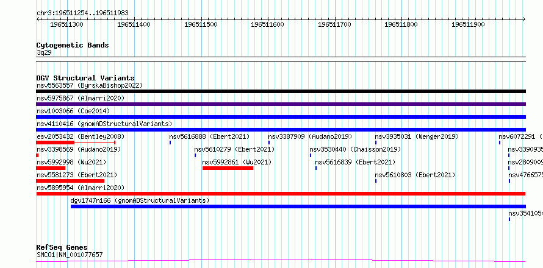Image resolution: width=543 pixels, height=268 pixels.
Task: Click the right arrowhead of the ruler
Action: tap(524, 19)
